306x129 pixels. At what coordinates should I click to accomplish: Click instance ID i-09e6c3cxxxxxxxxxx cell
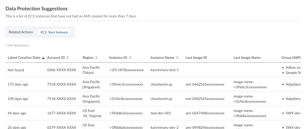click(x=126, y=84)
